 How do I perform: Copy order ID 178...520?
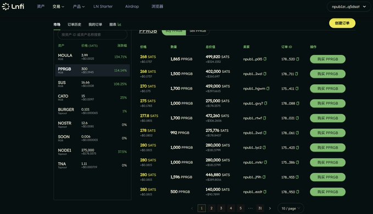tap(298, 59)
